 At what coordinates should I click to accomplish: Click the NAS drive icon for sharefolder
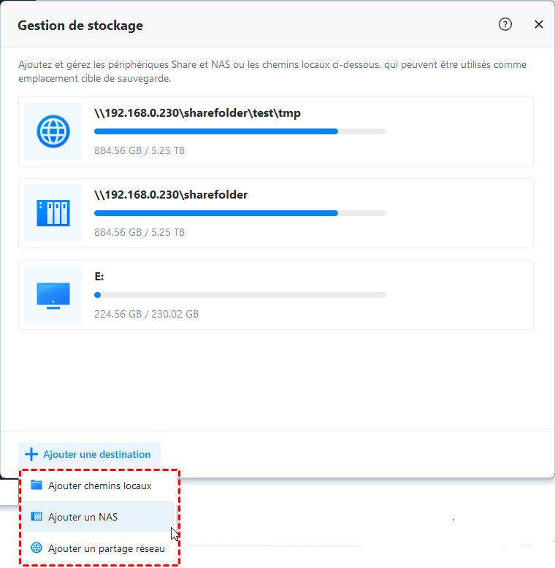point(53,213)
